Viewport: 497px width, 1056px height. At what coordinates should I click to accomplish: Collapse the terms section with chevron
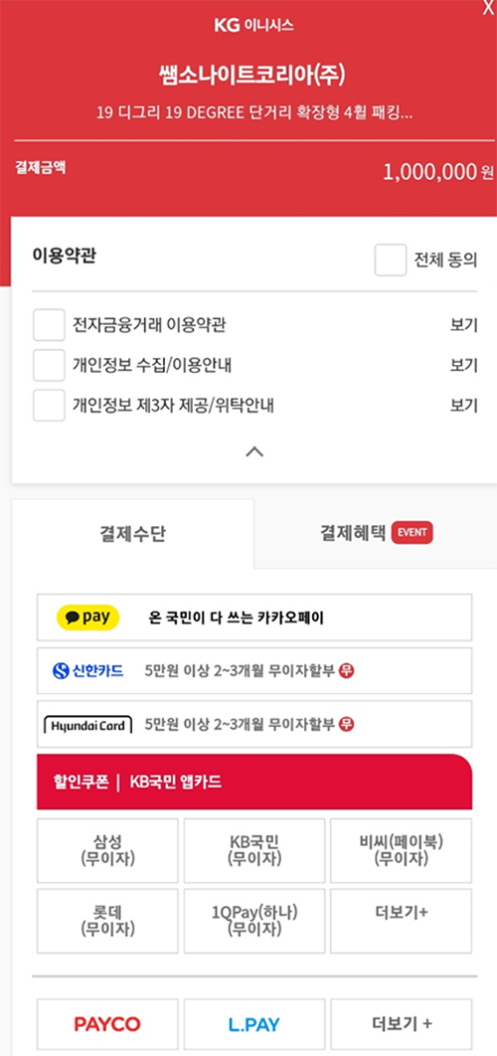pyautogui.click(x=254, y=451)
